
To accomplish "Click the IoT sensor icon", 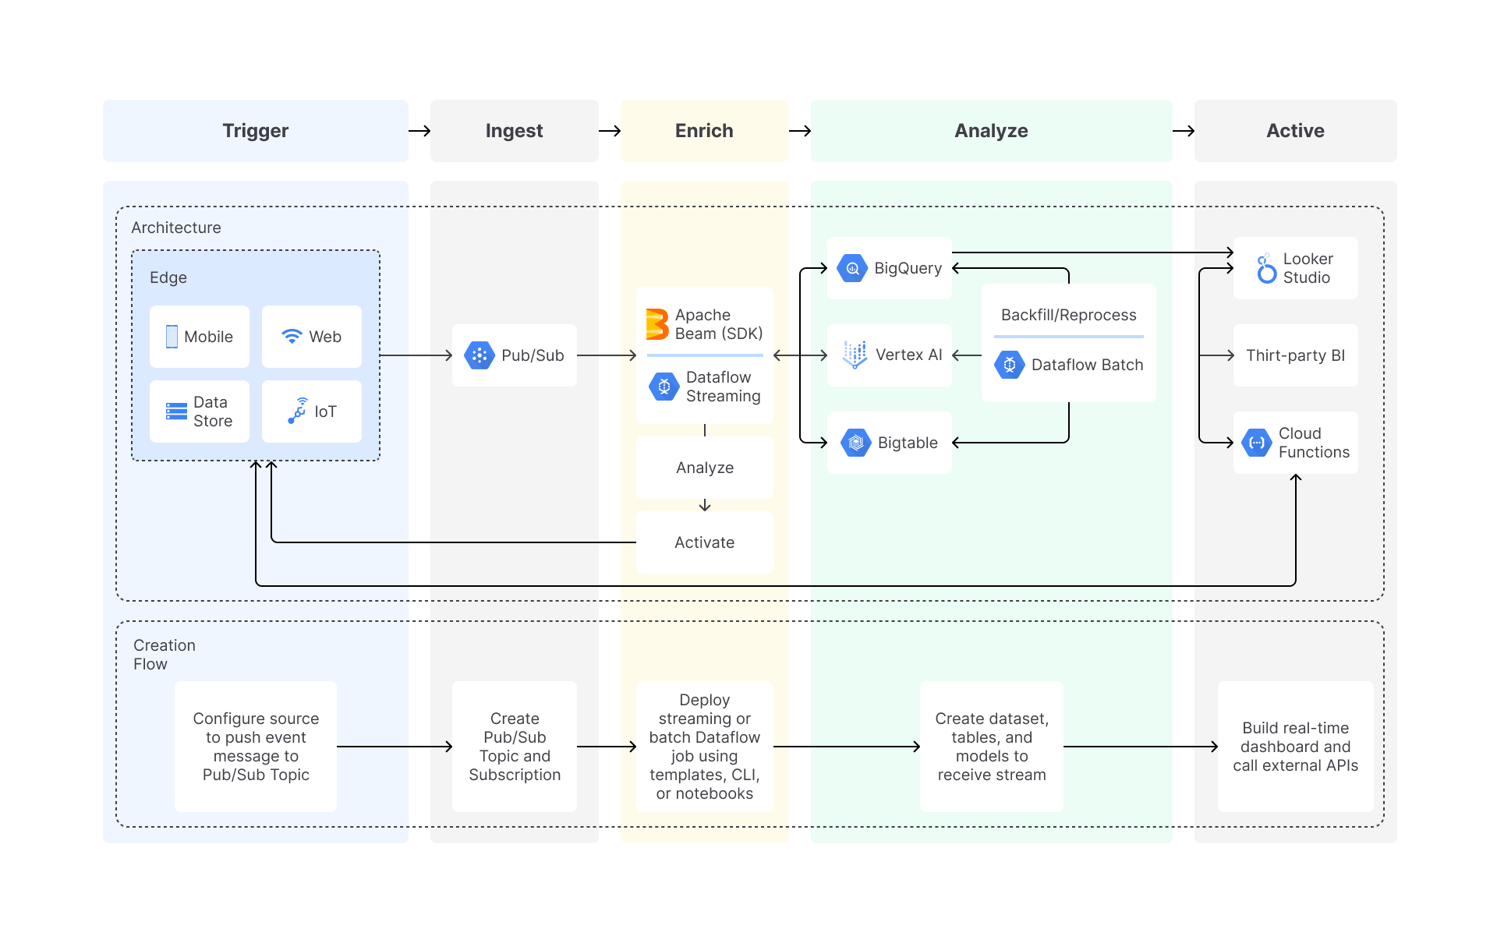I will click(298, 411).
